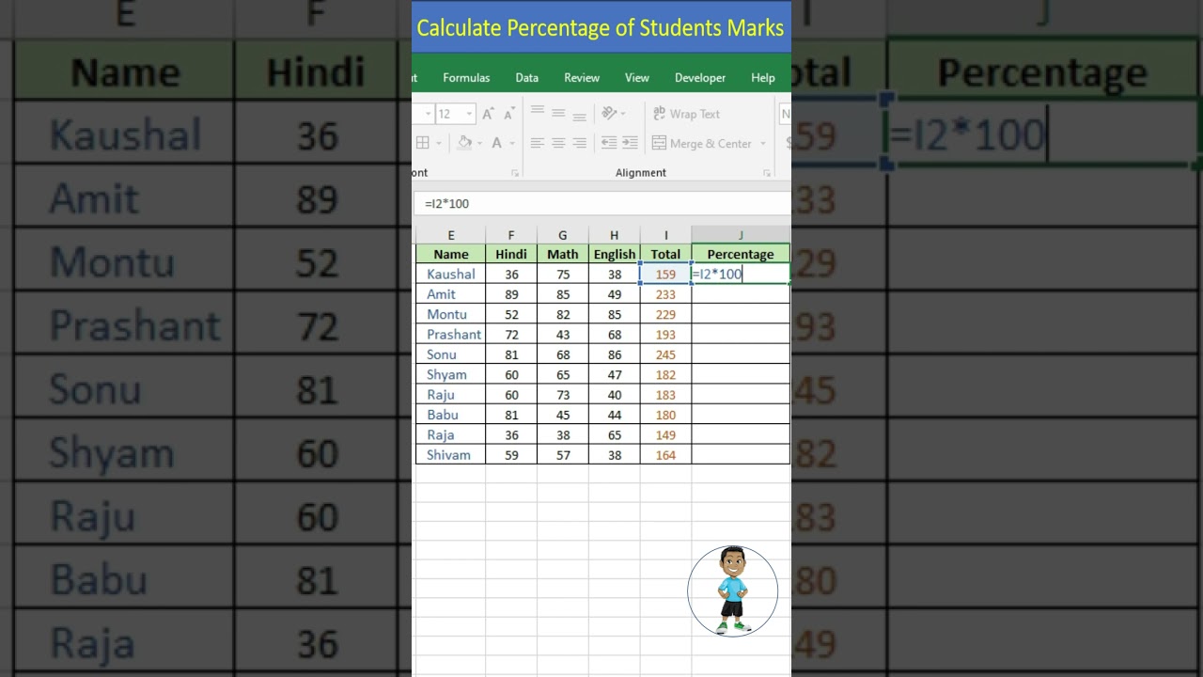The height and width of the screenshot is (677, 1203).
Task: Select the cell containing Prashant
Action: [x=451, y=335]
